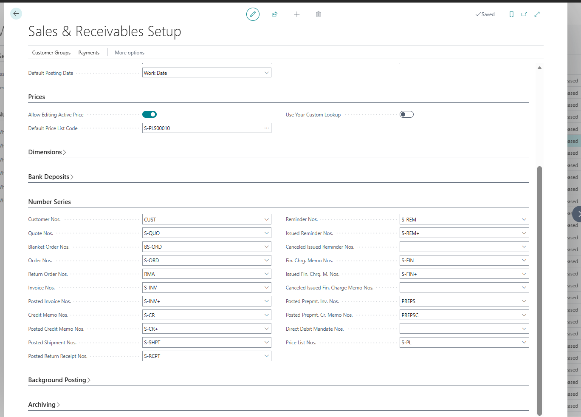Open Posted Credit Memo Nos. dropdown arrow

tap(267, 329)
